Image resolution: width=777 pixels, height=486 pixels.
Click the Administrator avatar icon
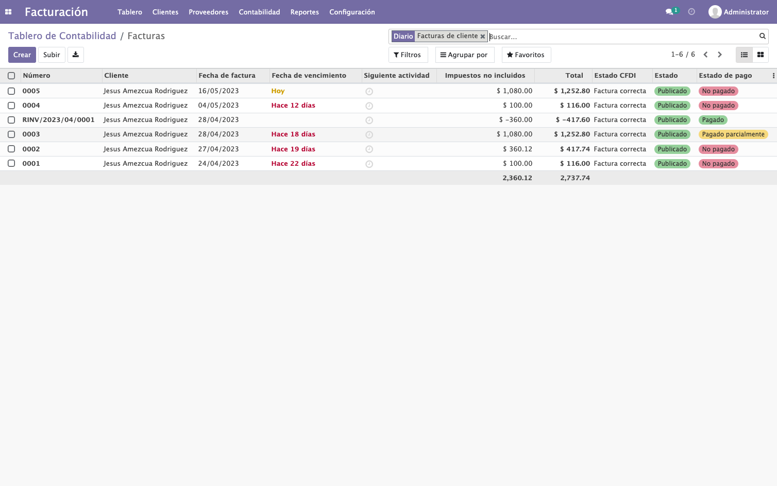point(715,12)
